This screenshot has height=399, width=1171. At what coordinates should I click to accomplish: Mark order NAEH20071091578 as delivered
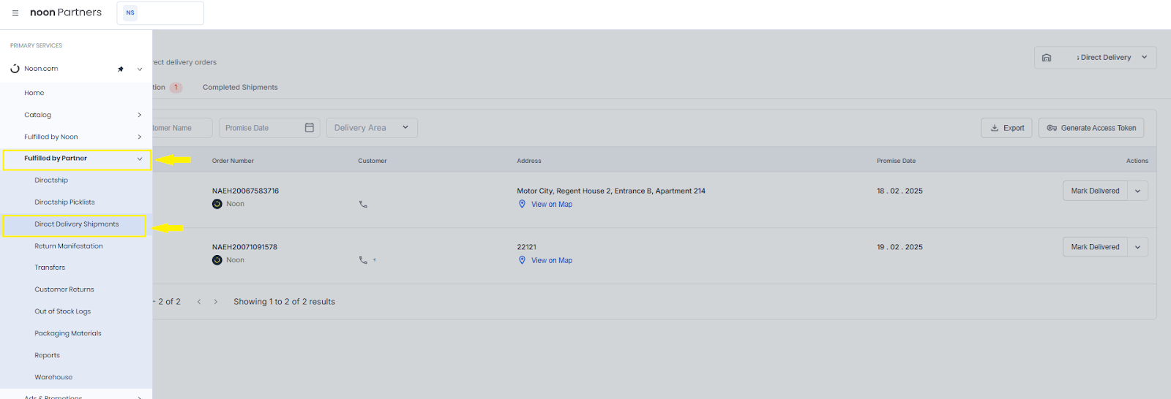pyautogui.click(x=1095, y=247)
